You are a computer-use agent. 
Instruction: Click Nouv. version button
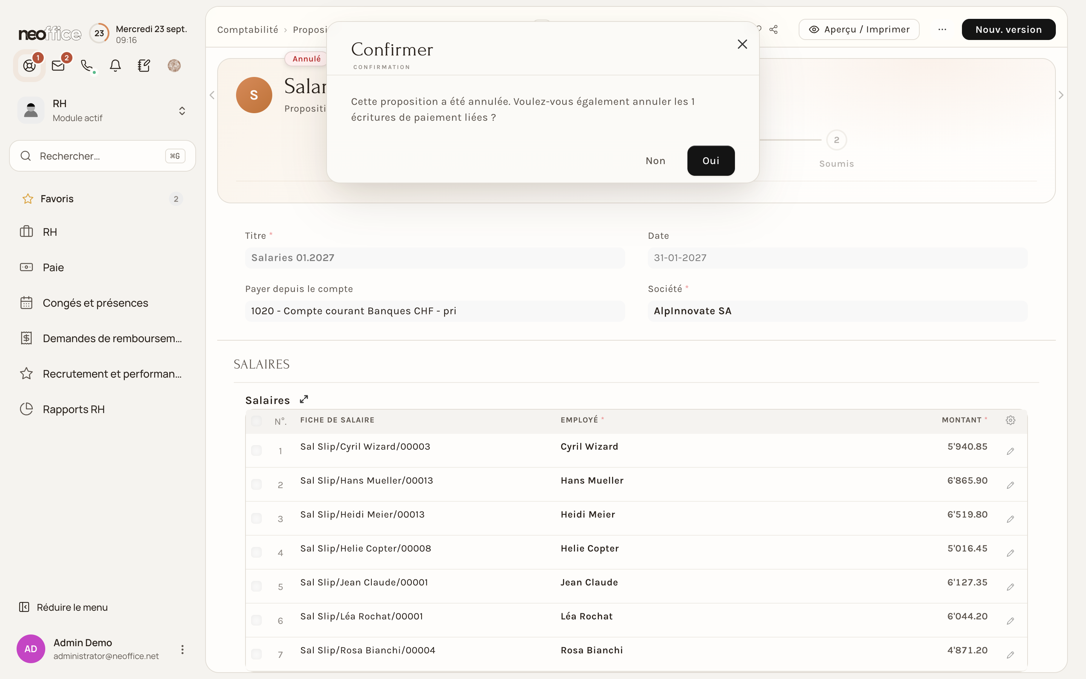pos(1008,30)
